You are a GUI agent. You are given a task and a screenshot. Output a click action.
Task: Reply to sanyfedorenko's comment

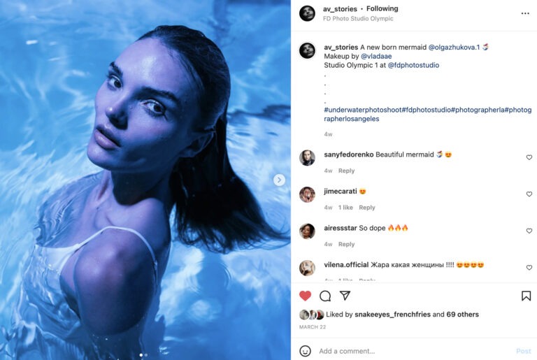[x=346, y=171]
